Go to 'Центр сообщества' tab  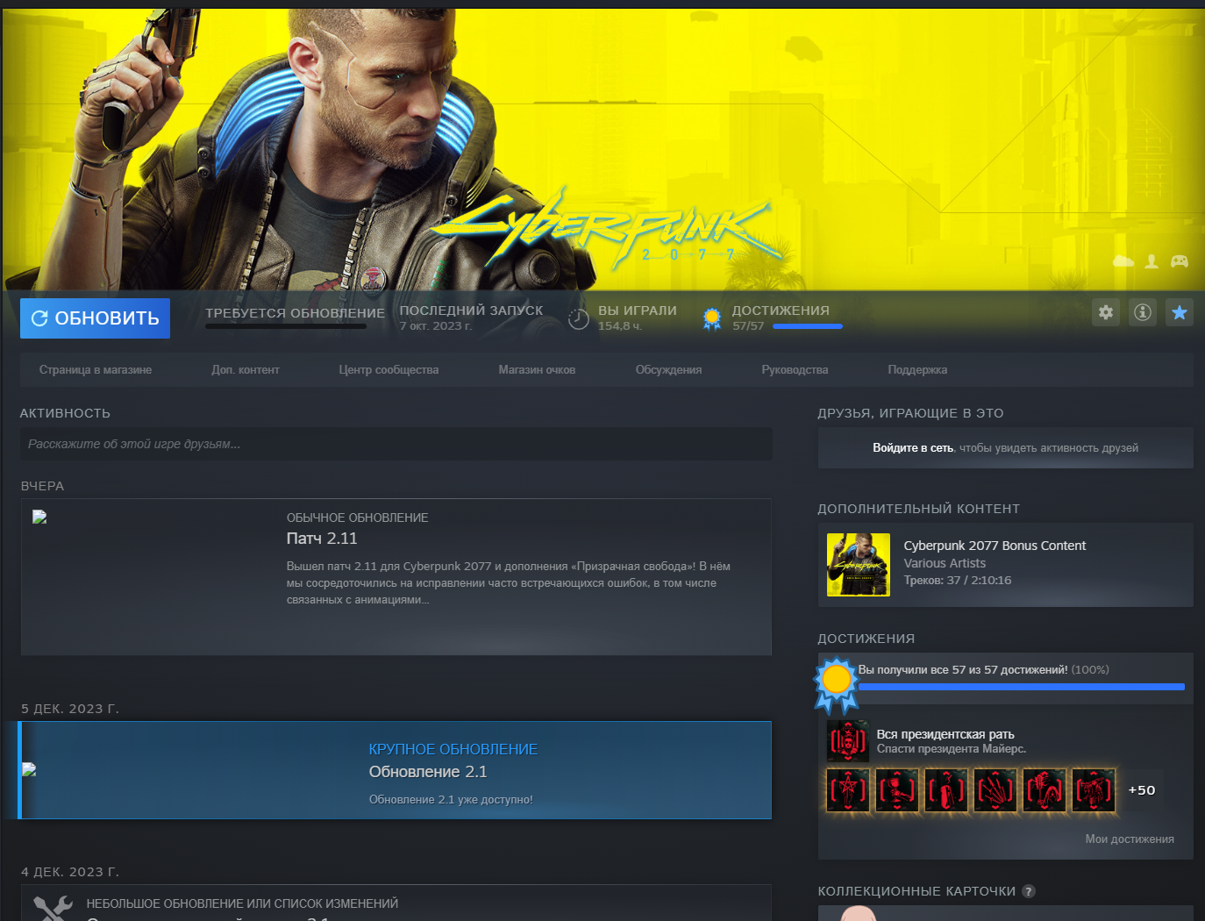pos(389,370)
